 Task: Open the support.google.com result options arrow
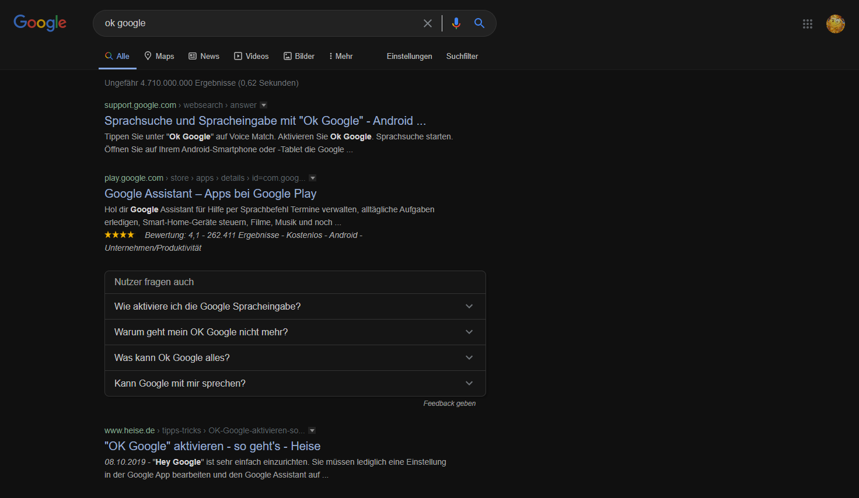pyautogui.click(x=264, y=106)
